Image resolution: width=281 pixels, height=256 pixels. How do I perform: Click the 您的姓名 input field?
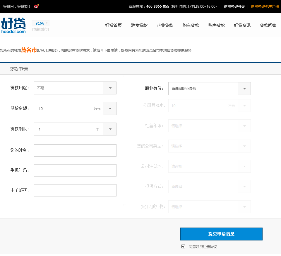[x=75, y=150]
